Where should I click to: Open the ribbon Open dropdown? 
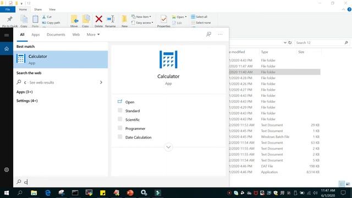[x=179, y=17]
